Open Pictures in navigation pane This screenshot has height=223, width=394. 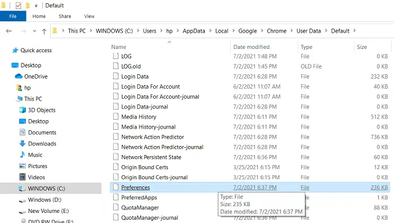click(x=38, y=166)
